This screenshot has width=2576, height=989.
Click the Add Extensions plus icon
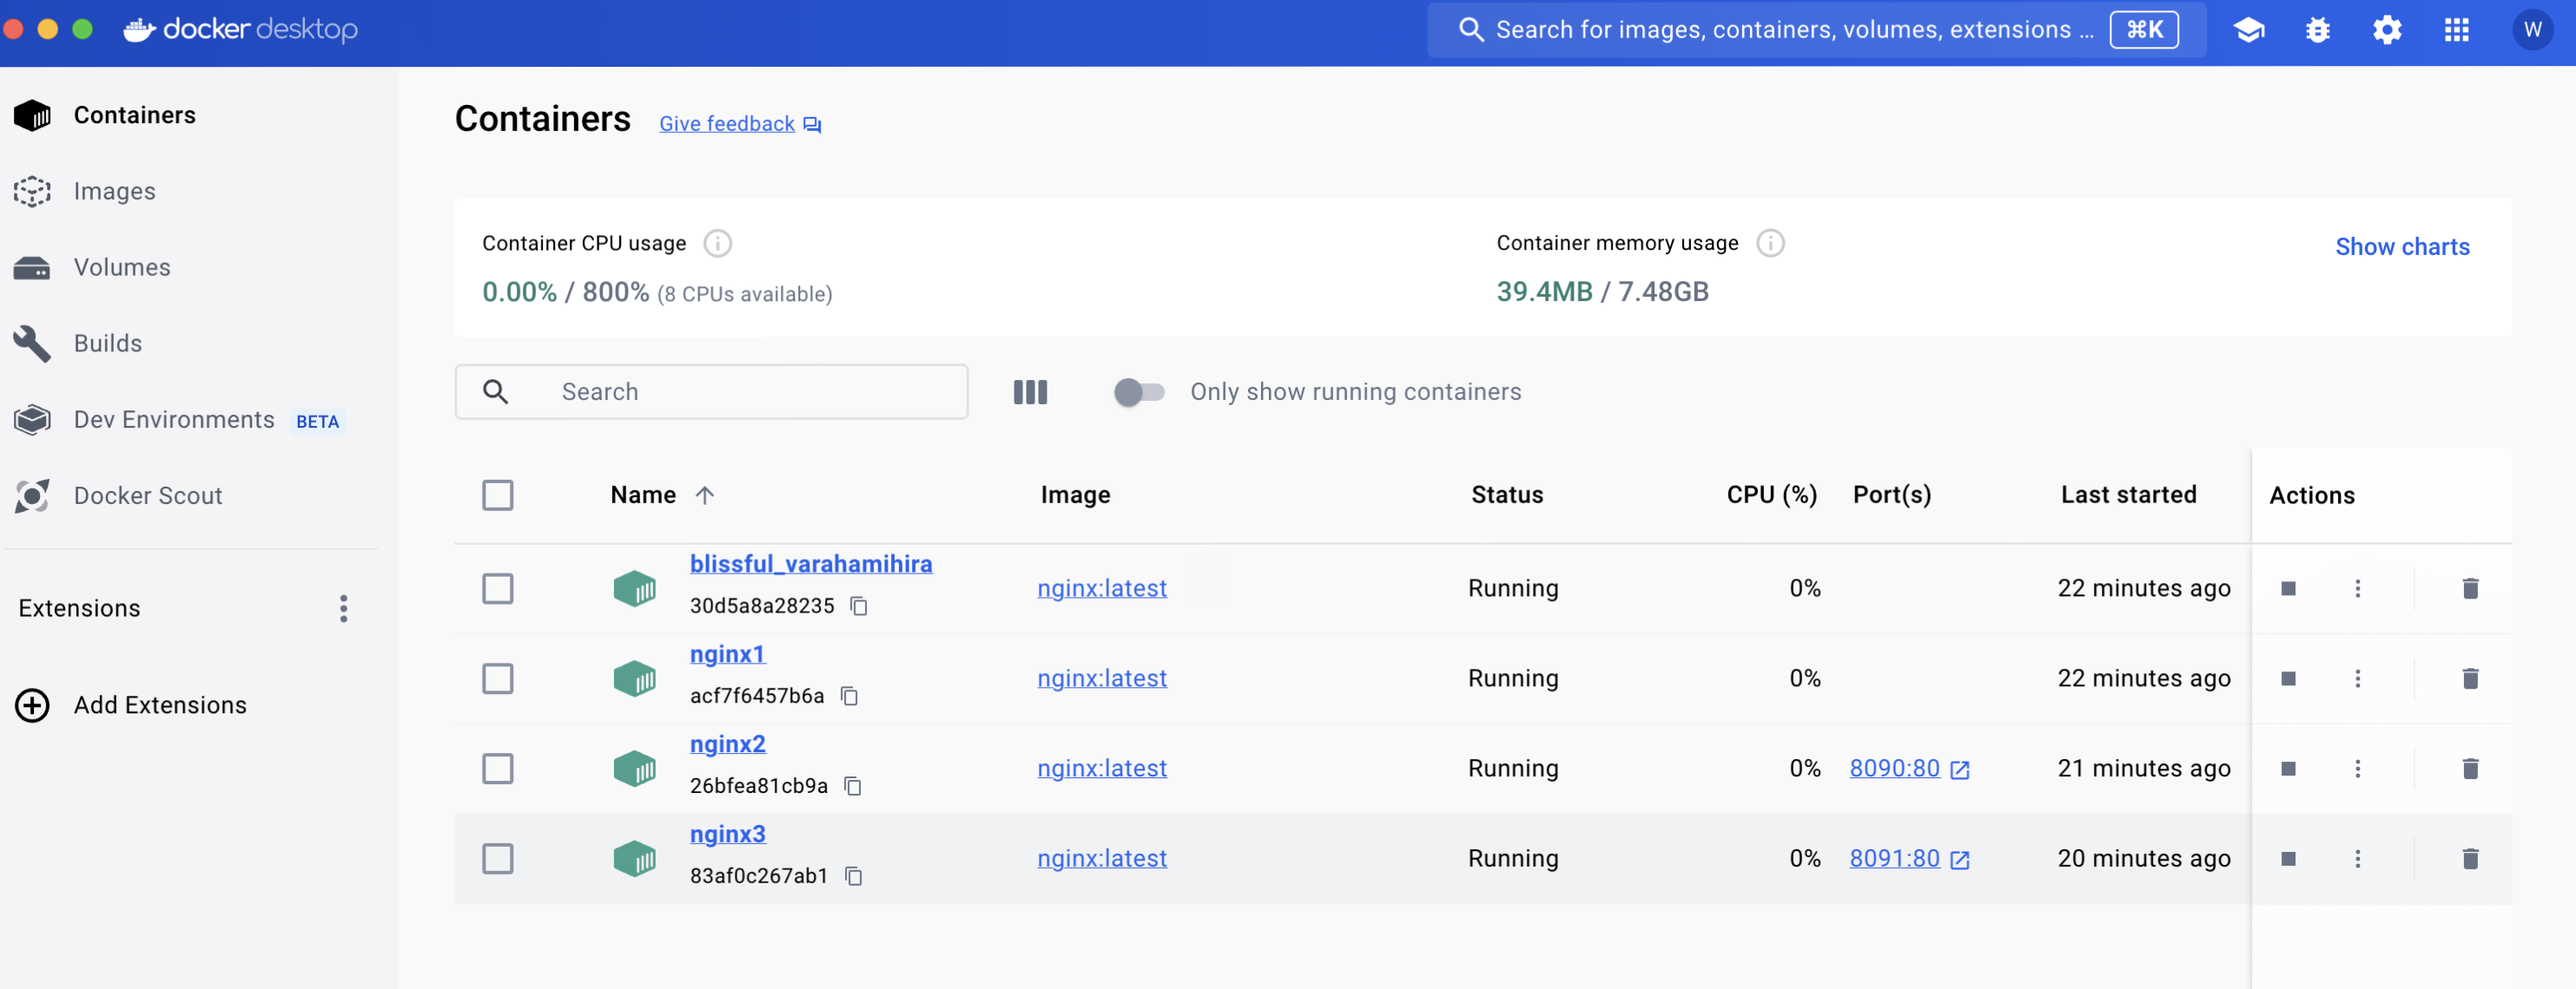pos(32,704)
